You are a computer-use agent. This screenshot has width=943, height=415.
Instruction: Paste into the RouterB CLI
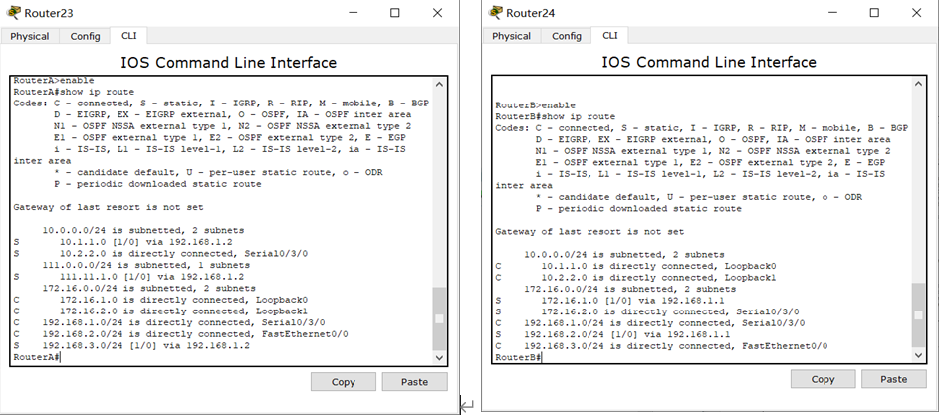click(x=893, y=379)
